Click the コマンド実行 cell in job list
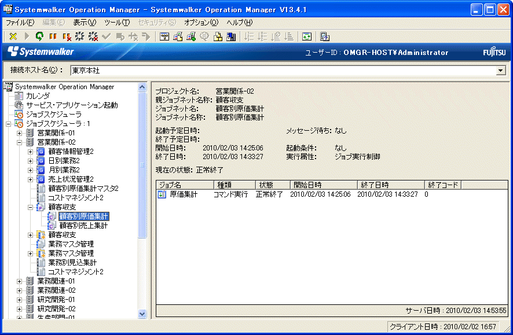 pos(231,194)
